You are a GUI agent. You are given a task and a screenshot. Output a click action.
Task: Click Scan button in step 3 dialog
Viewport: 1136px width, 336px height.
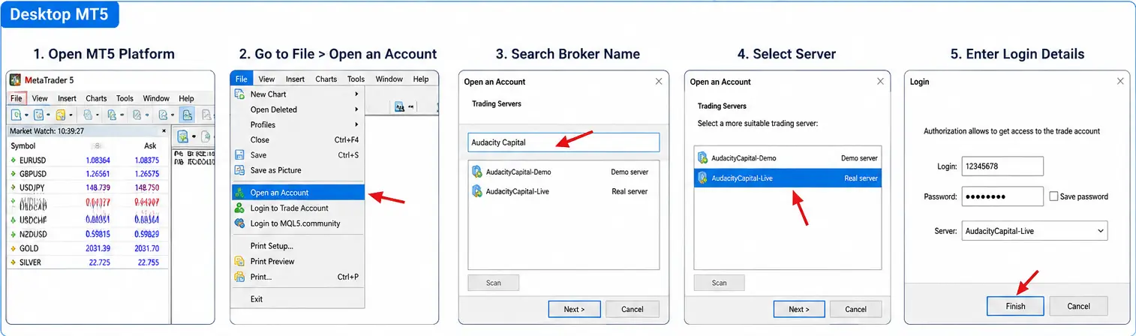click(493, 283)
